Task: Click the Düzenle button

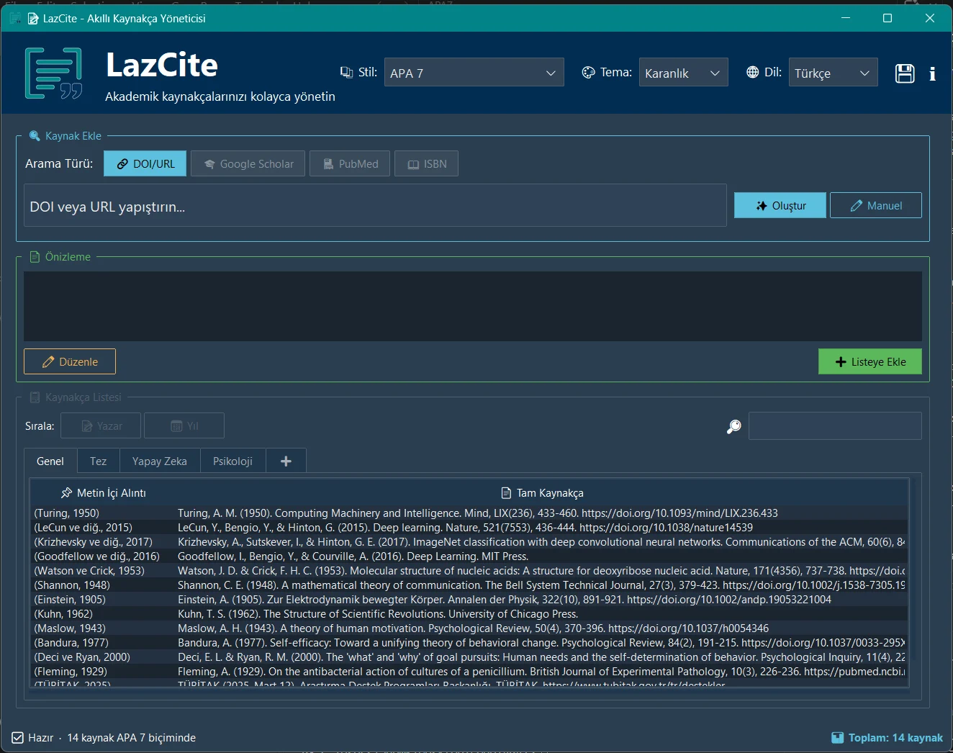Action: coord(70,361)
